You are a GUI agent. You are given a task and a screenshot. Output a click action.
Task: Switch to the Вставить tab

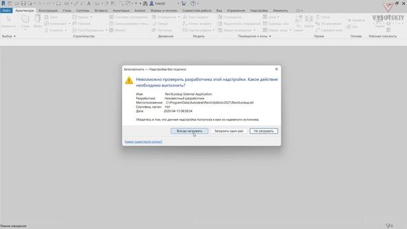coord(101,11)
